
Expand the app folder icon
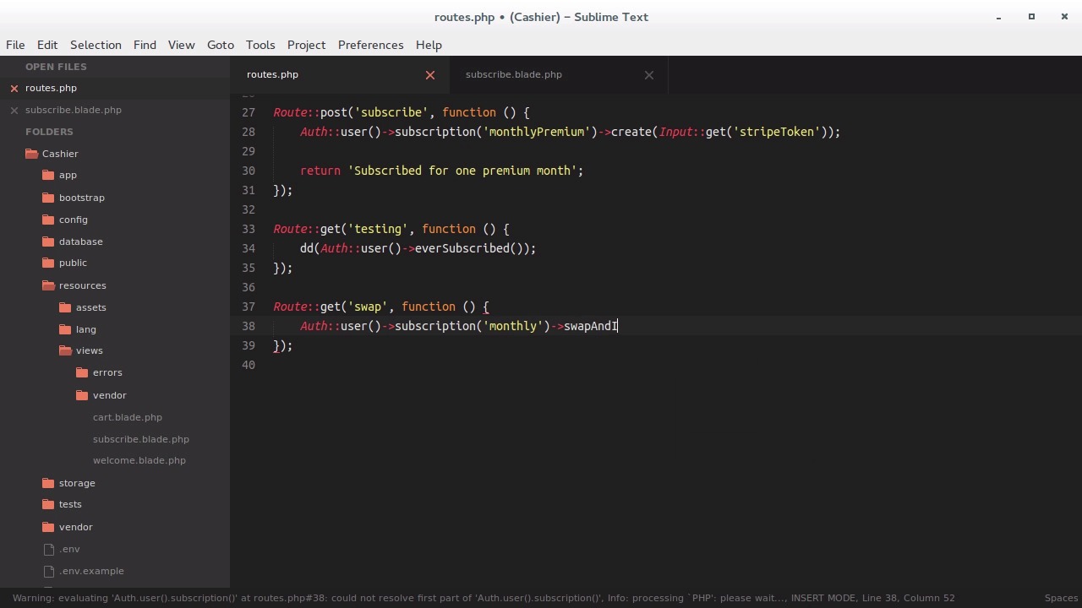click(48, 176)
